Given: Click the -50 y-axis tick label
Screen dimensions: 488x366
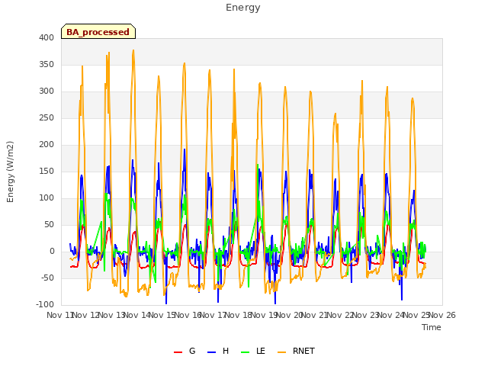Looking at the screenshot, I should 47,278.
